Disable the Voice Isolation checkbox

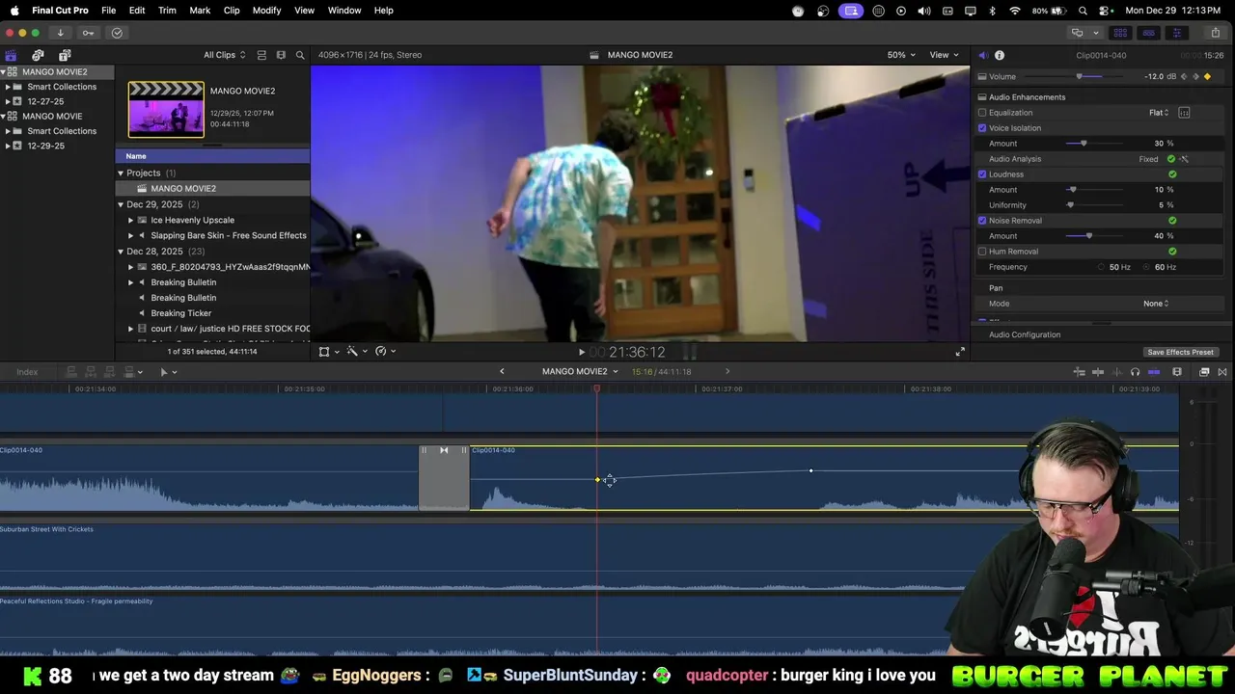pos(982,128)
